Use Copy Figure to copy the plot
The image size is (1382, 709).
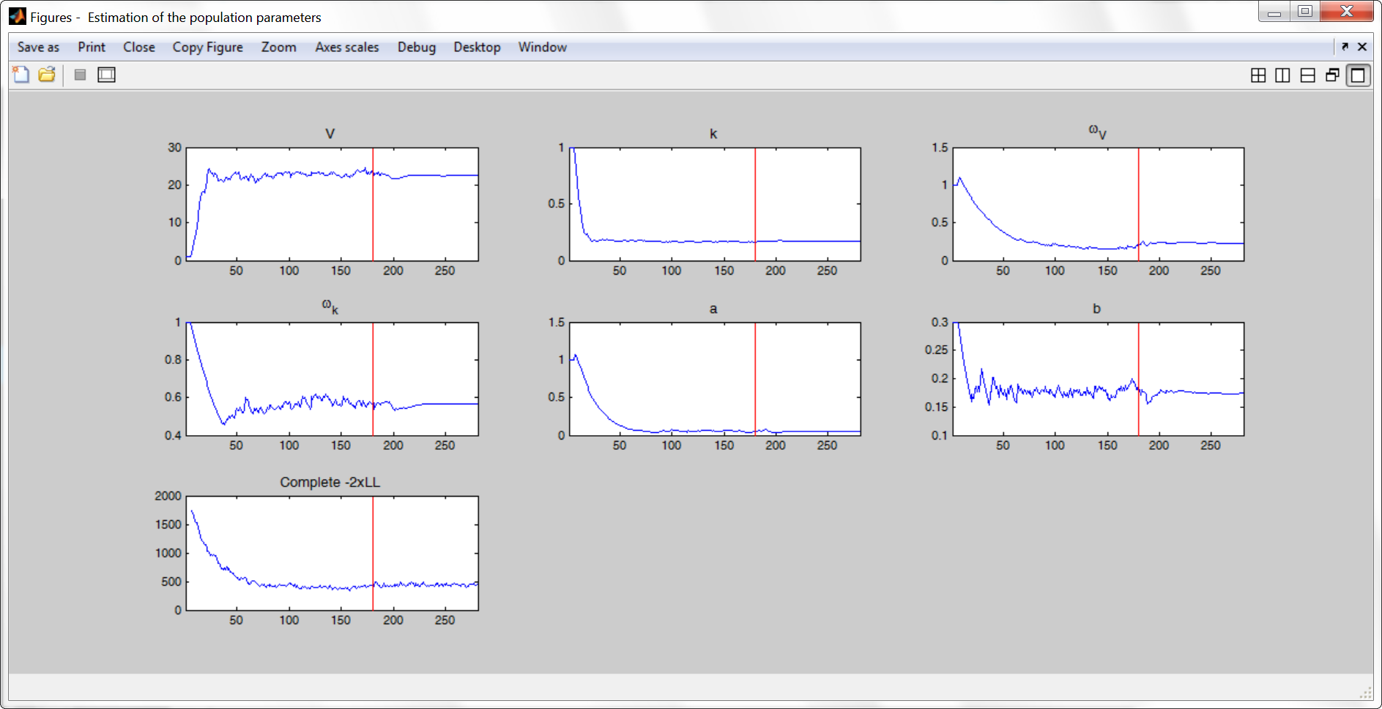click(207, 47)
